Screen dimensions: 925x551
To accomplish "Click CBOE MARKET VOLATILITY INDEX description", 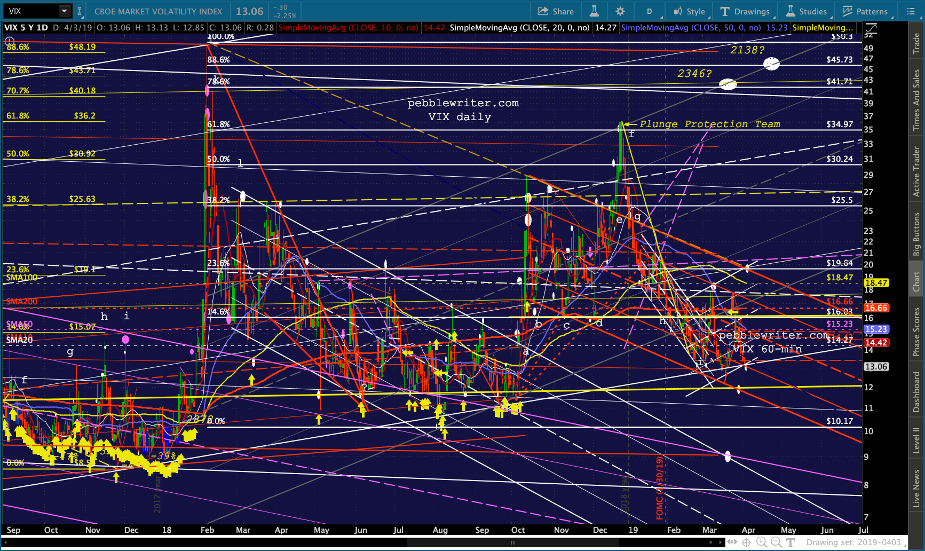I will click(158, 11).
